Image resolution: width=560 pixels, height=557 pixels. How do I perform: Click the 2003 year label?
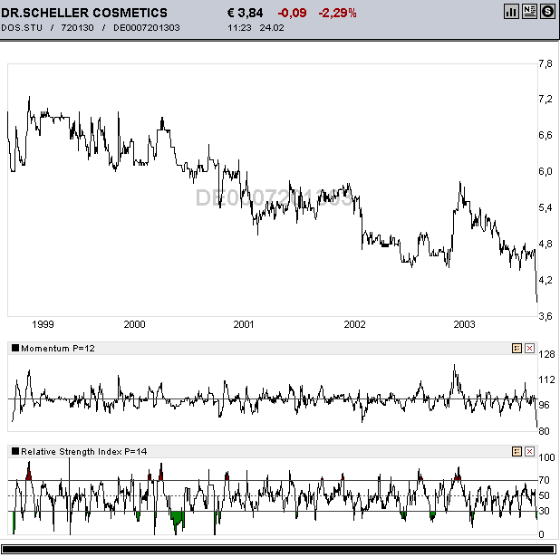pos(464,324)
